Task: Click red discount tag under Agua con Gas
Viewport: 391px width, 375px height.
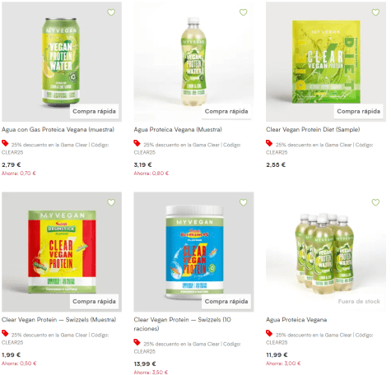Action: [x=5, y=143]
